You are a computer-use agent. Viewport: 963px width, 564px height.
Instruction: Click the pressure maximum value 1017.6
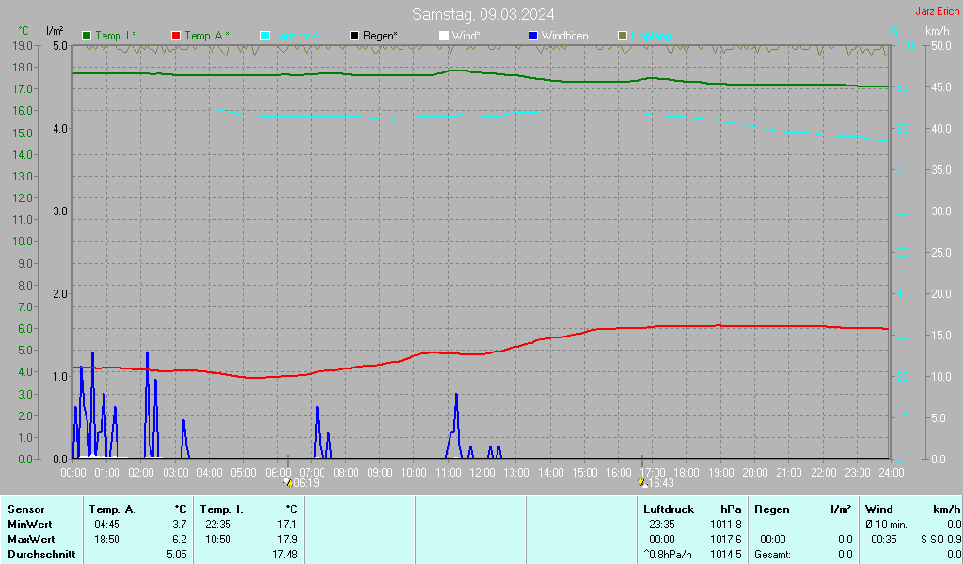click(726, 540)
